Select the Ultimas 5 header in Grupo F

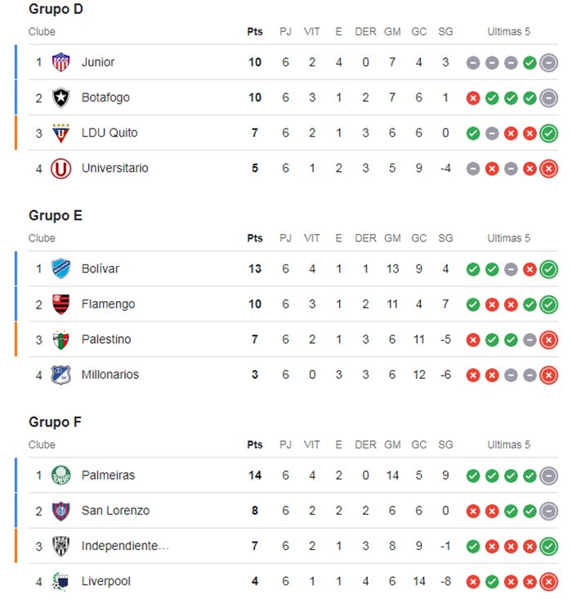point(508,445)
